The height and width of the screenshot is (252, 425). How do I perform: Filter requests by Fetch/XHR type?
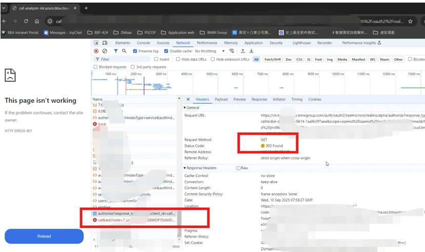[x=272, y=60]
